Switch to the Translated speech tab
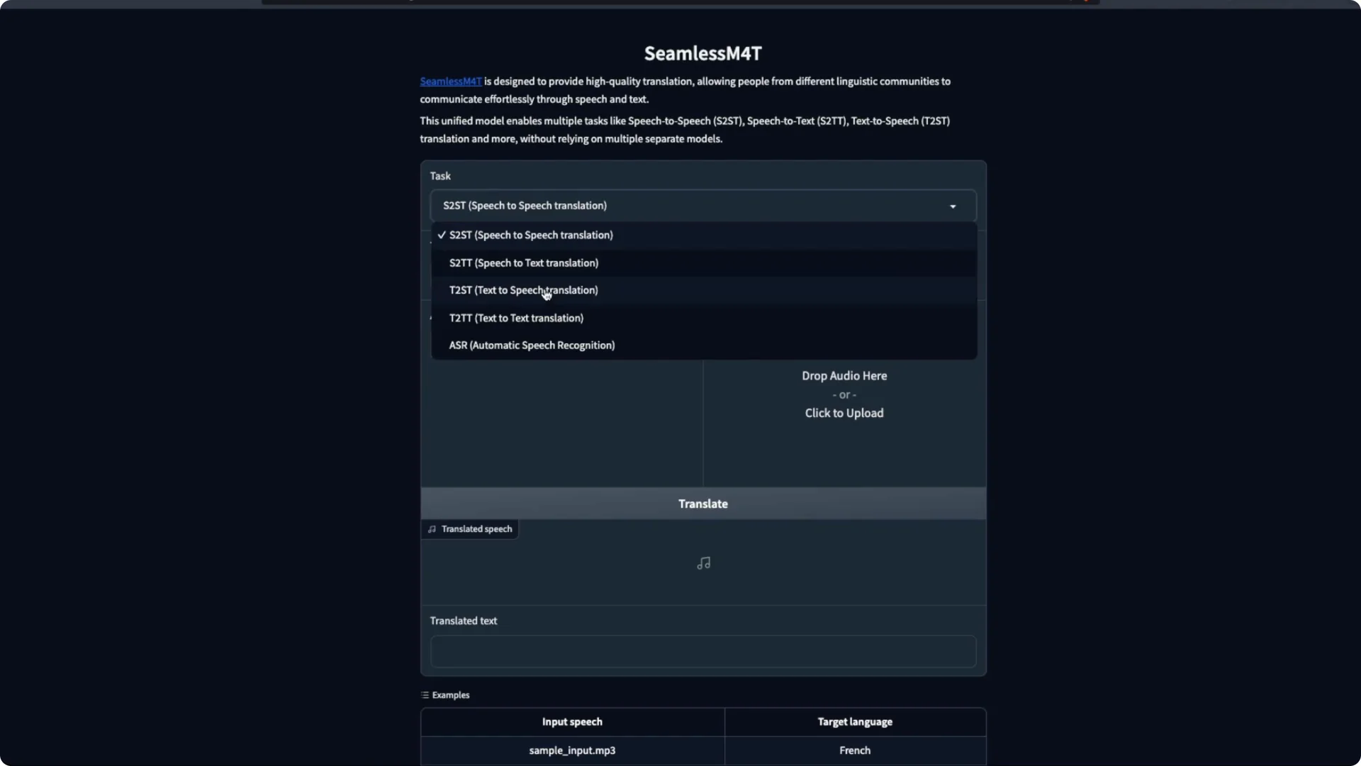 [470, 529]
